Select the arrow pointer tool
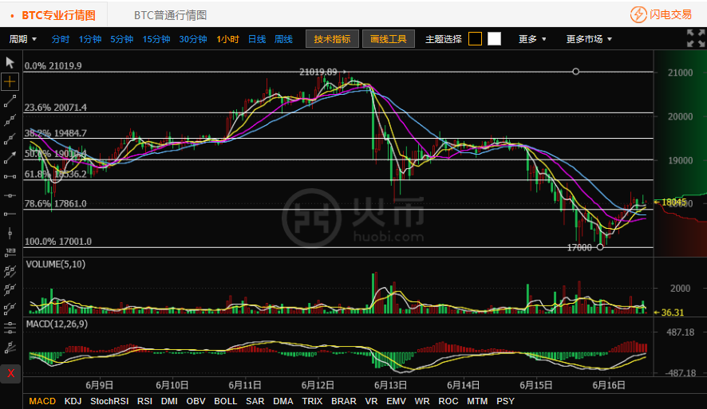 coord(10,61)
